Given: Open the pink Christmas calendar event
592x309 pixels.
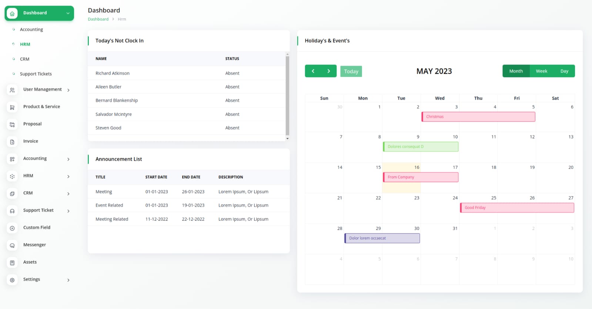Looking at the screenshot, I should coord(478,117).
